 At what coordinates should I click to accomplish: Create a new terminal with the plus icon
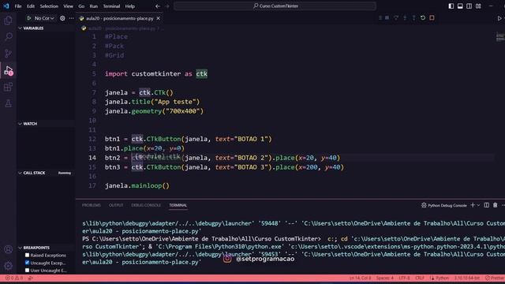click(473, 205)
